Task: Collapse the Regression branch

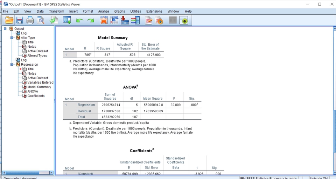Action: [x=12, y=65]
